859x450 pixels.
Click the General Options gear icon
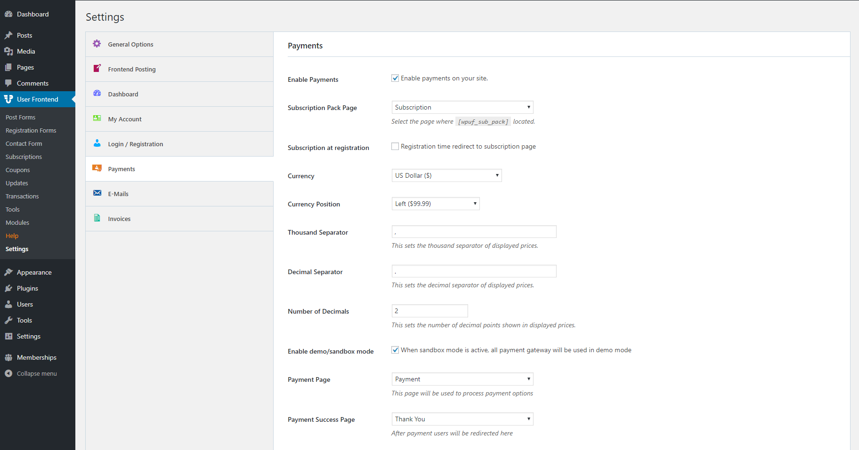[x=97, y=44]
